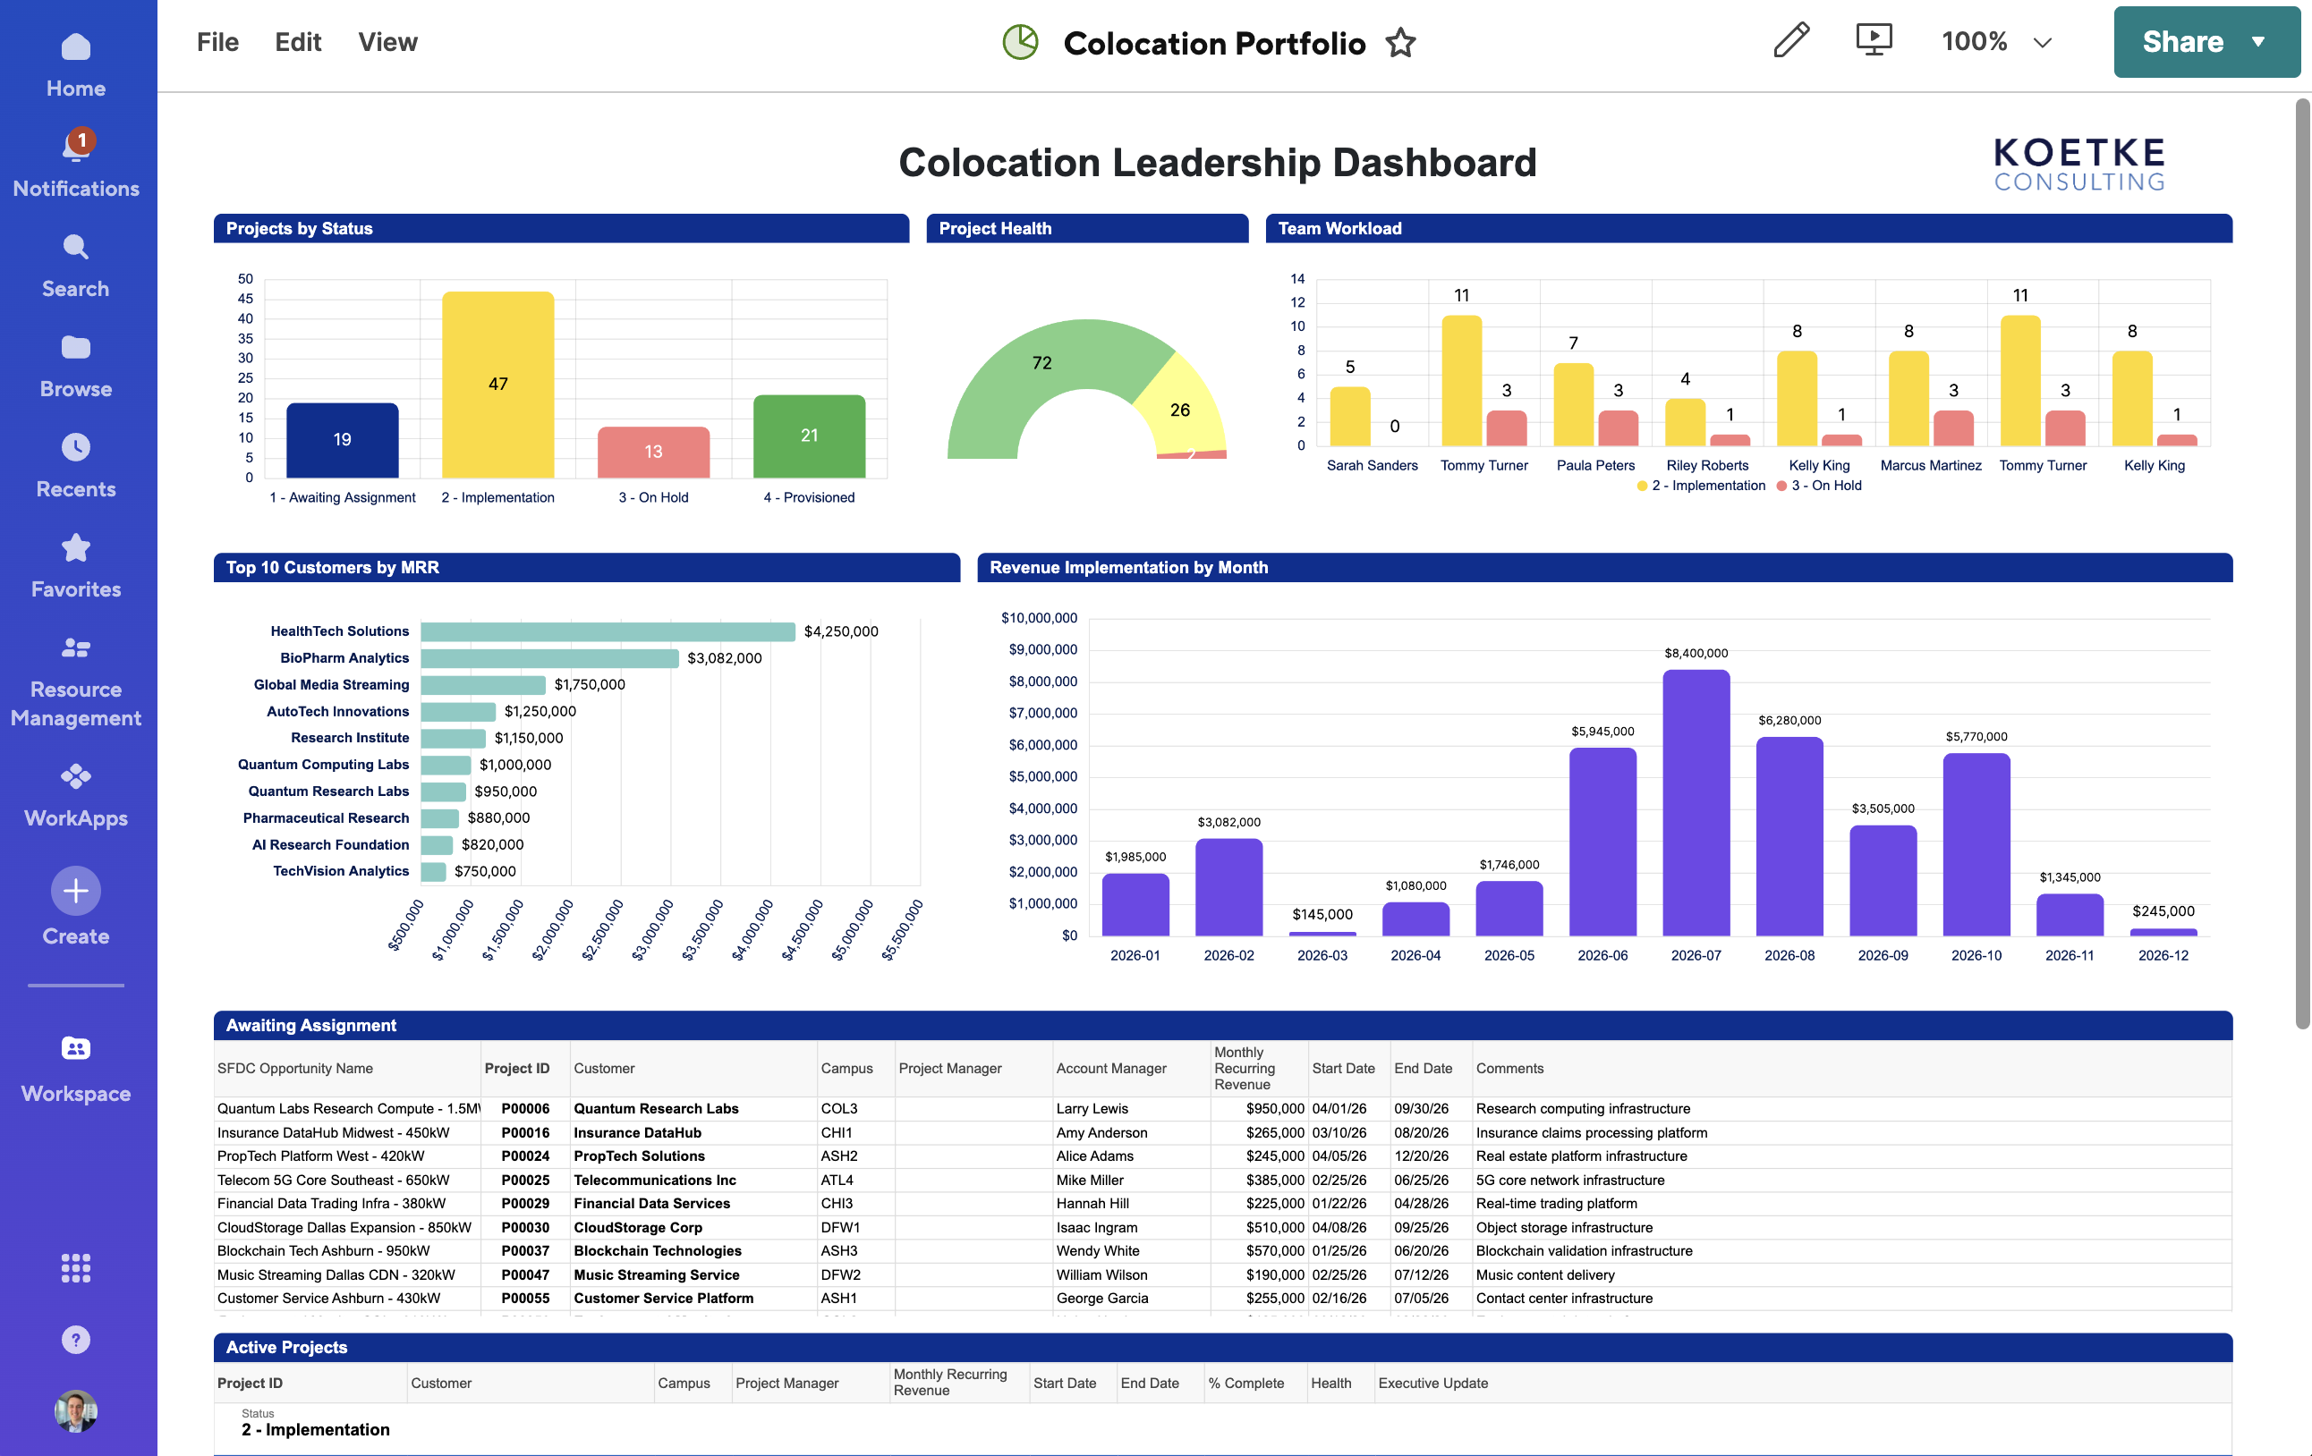The height and width of the screenshot is (1456, 2312).
Task: Click the app launcher grid icon
Action: [x=75, y=1268]
